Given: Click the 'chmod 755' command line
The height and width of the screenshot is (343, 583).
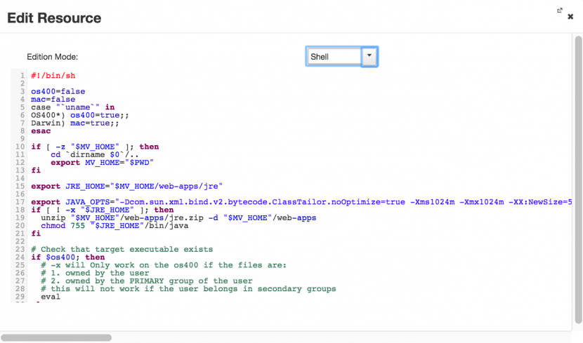Looking at the screenshot, I should pyautogui.click(x=114, y=225).
